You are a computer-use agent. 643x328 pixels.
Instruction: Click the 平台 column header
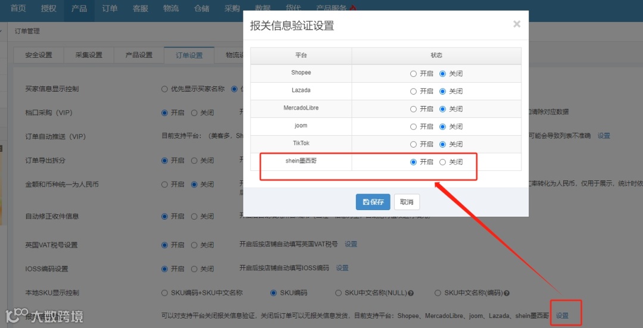[x=301, y=55]
